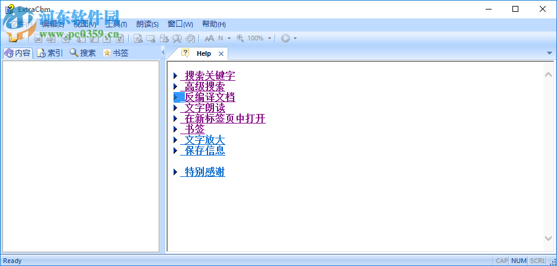This screenshot has width=557, height=266.
Task: Maximize the ExtraChm window
Action: coord(515,9)
